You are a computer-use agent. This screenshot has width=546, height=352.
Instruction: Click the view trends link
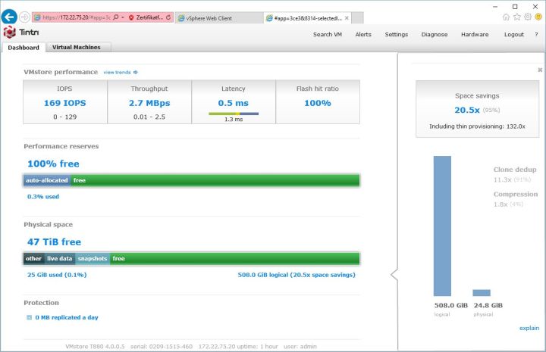click(120, 72)
